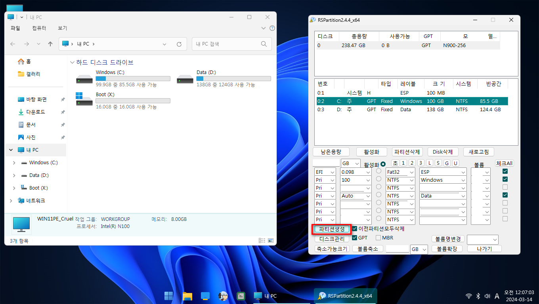Select disk 0 N900-256 row
Image resolution: width=539 pixels, height=304 pixels.
[x=408, y=46]
